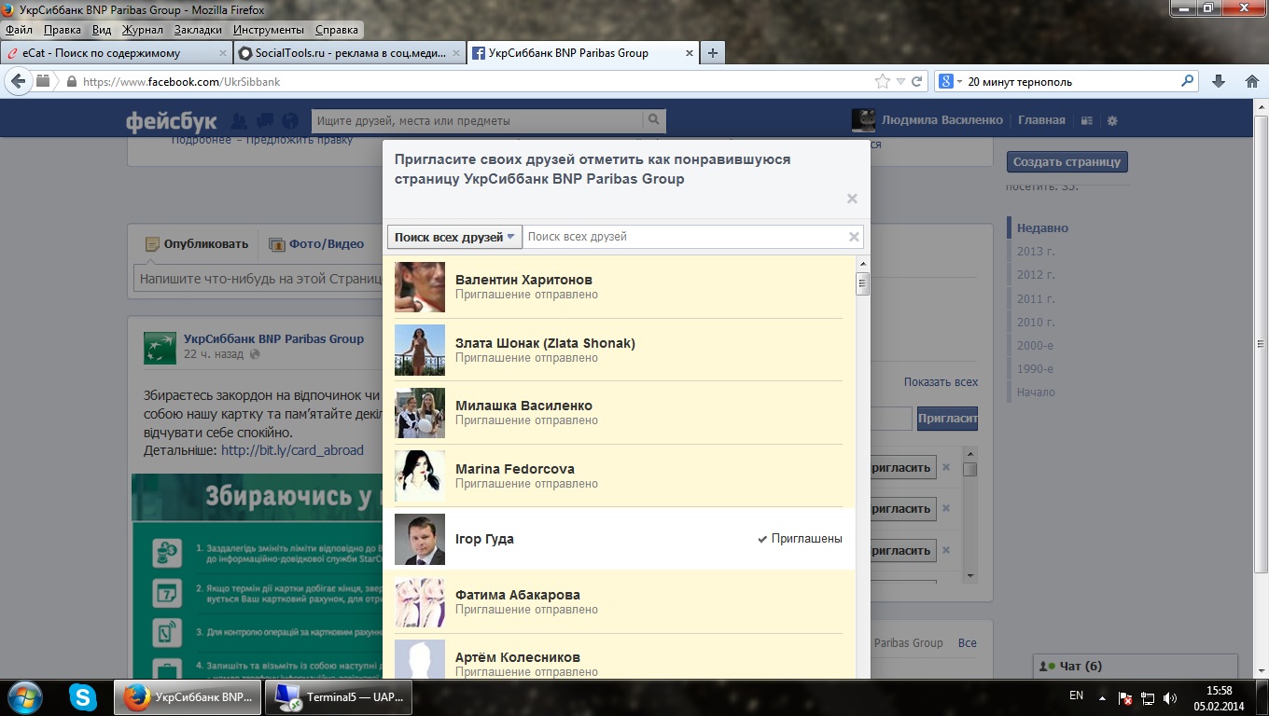Click the dialog friend list scrollbar thumb

[x=863, y=284]
